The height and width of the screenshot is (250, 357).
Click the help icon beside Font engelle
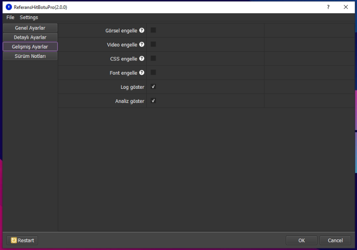(142, 73)
